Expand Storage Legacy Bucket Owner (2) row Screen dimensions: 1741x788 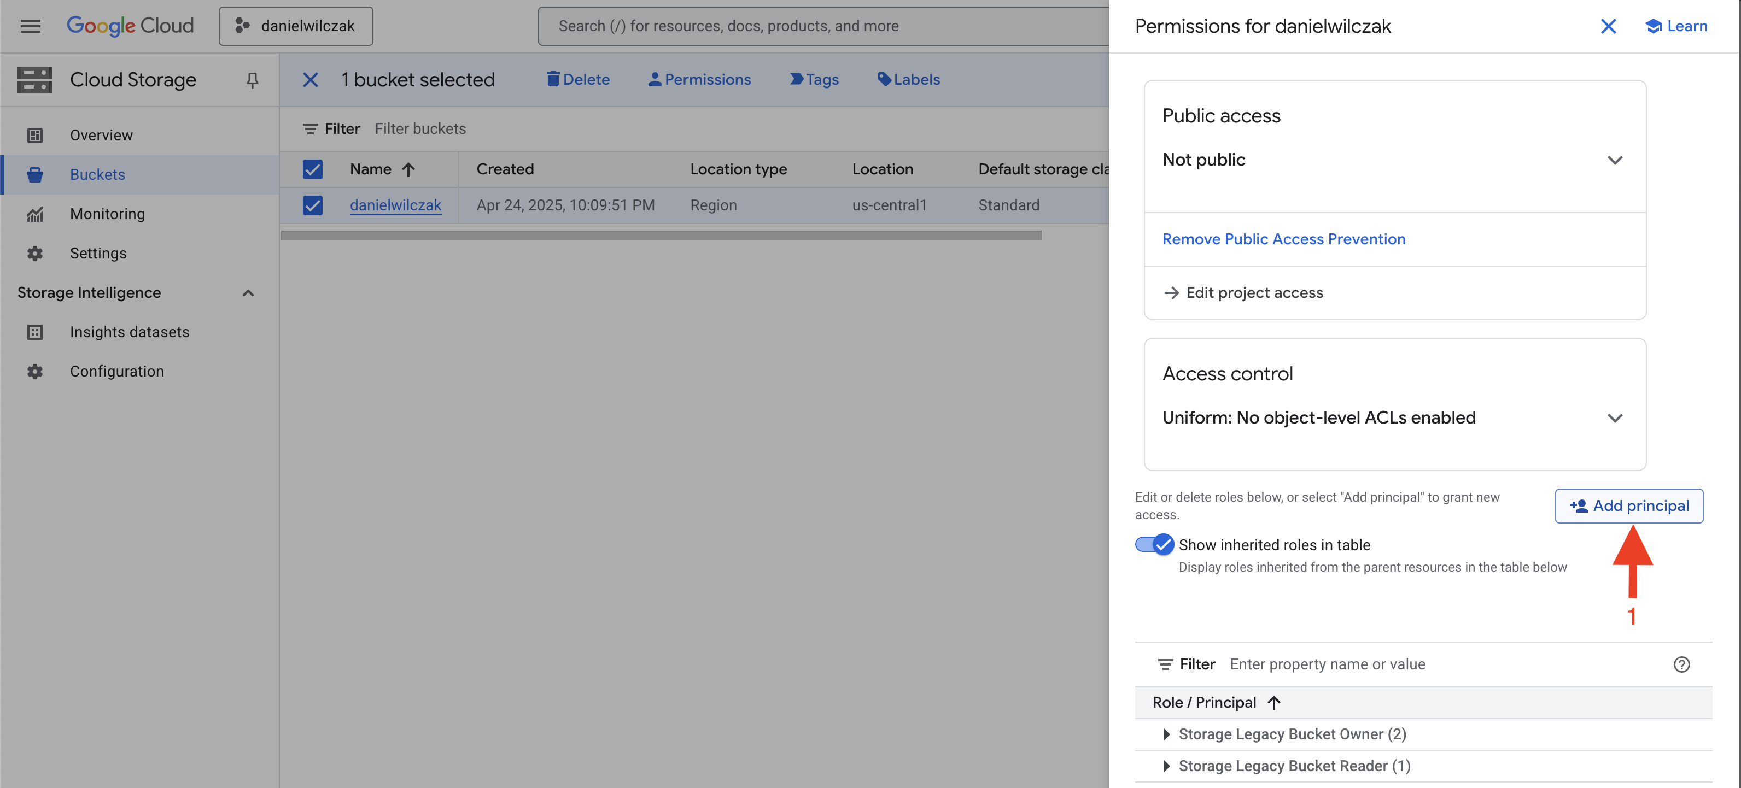(1166, 734)
